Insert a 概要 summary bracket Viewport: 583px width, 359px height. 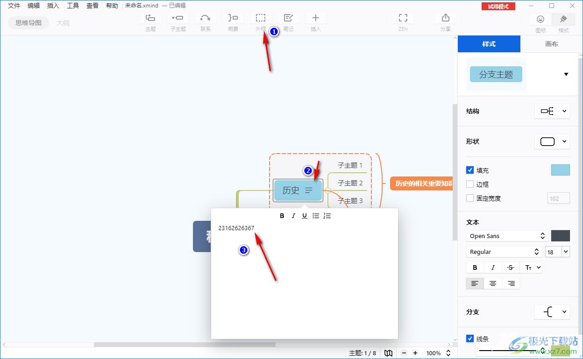[233, 18]
